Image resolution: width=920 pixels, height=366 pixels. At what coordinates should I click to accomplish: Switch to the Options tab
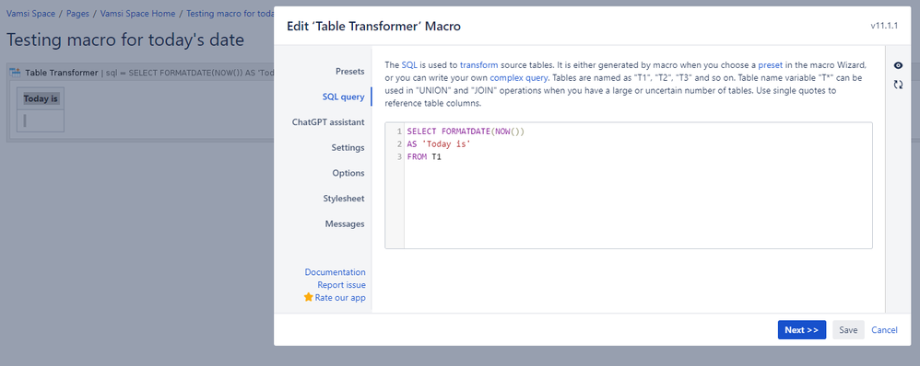[348, 173]
